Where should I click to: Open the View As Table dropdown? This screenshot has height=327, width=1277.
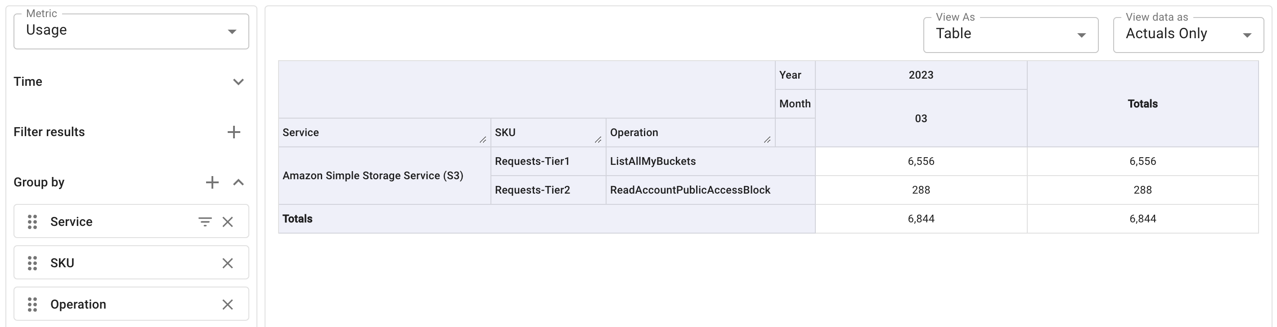click(x=1010, y=35)
